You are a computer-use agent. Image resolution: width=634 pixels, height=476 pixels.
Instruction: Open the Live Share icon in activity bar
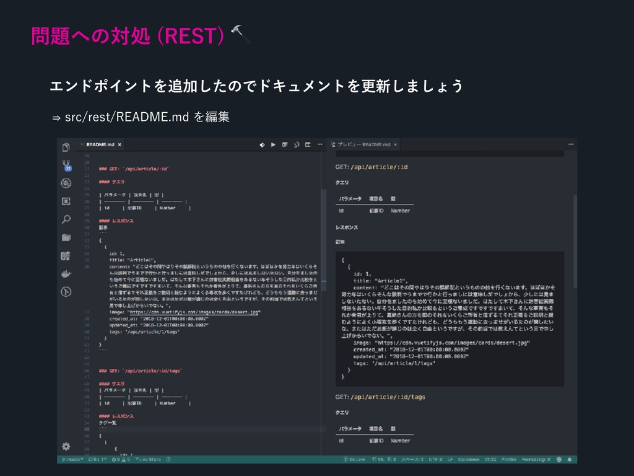tap(66, 256)
